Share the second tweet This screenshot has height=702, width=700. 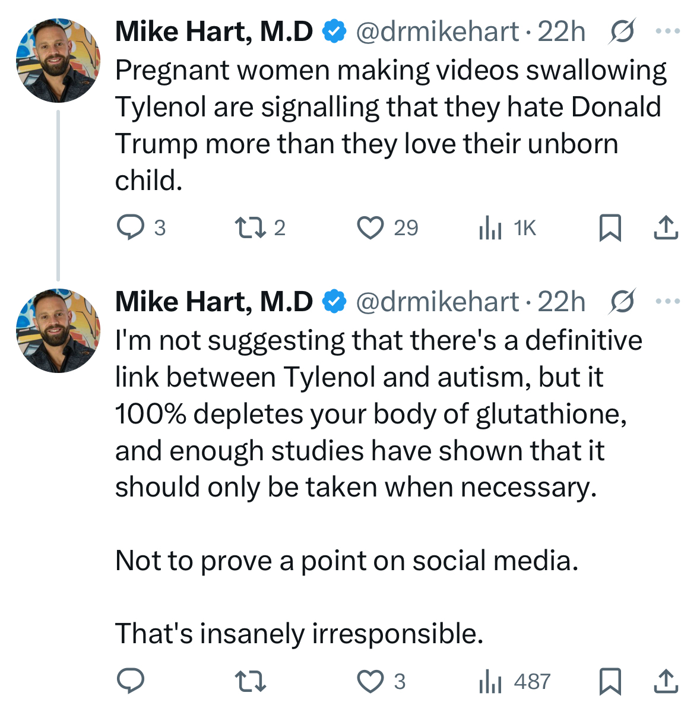coord(666,681)
